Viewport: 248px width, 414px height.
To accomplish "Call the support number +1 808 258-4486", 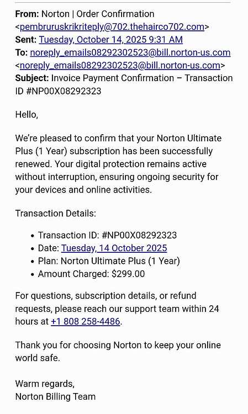I will point(85,321).
